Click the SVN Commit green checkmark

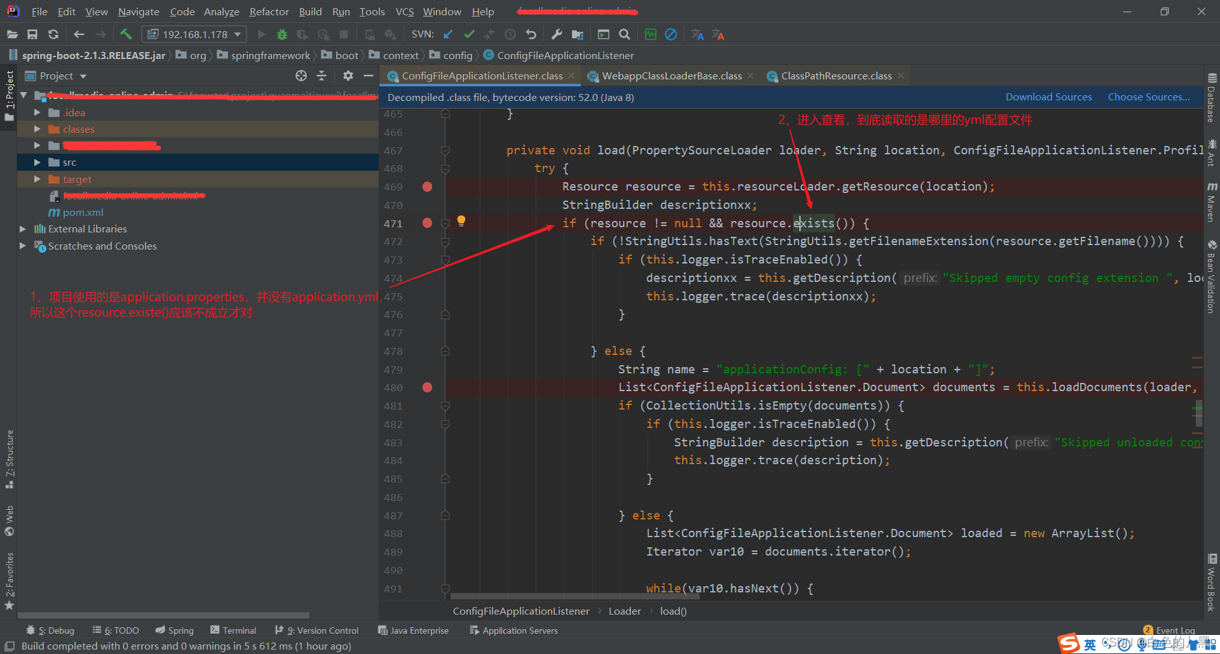[469, 34]
